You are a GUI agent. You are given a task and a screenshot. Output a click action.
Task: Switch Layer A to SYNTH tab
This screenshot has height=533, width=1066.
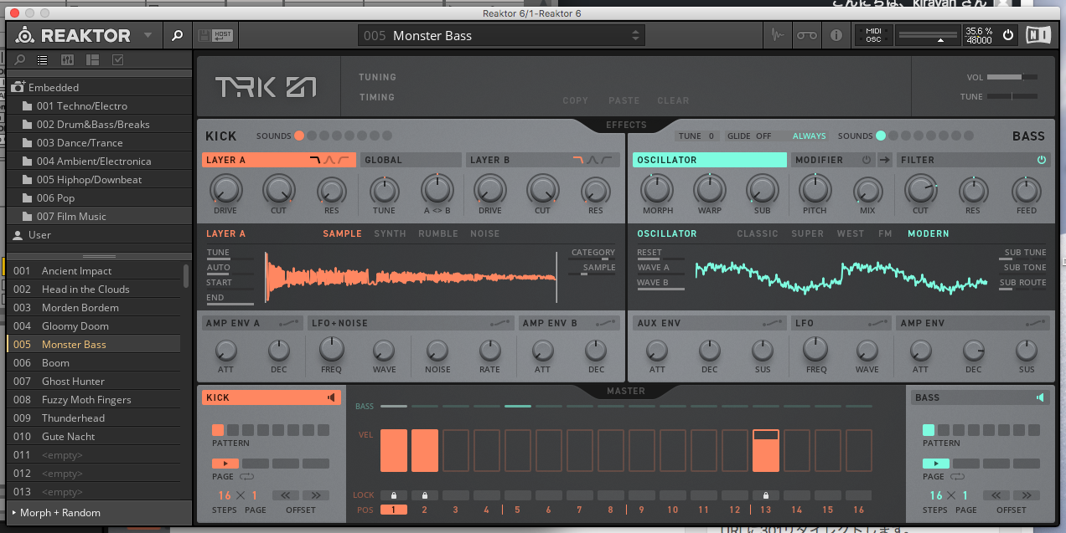390,234
